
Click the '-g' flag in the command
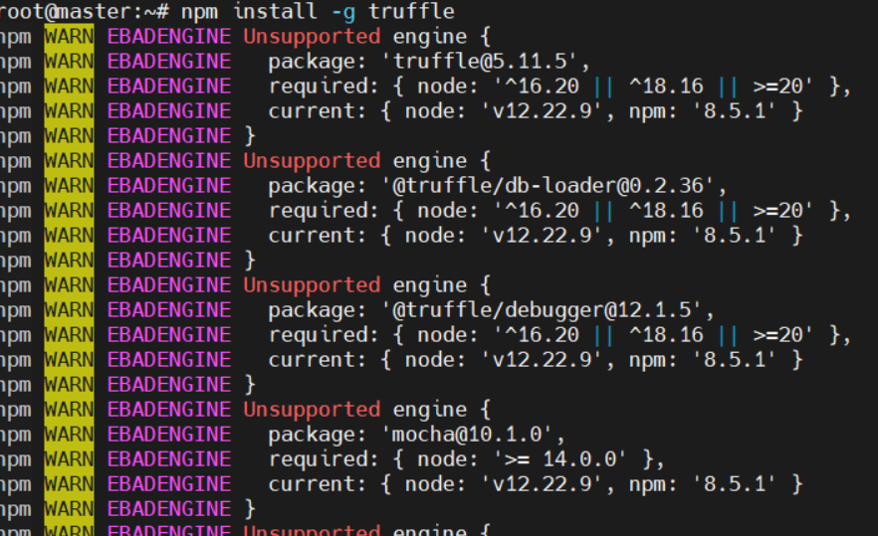click(x=342, y=11)
